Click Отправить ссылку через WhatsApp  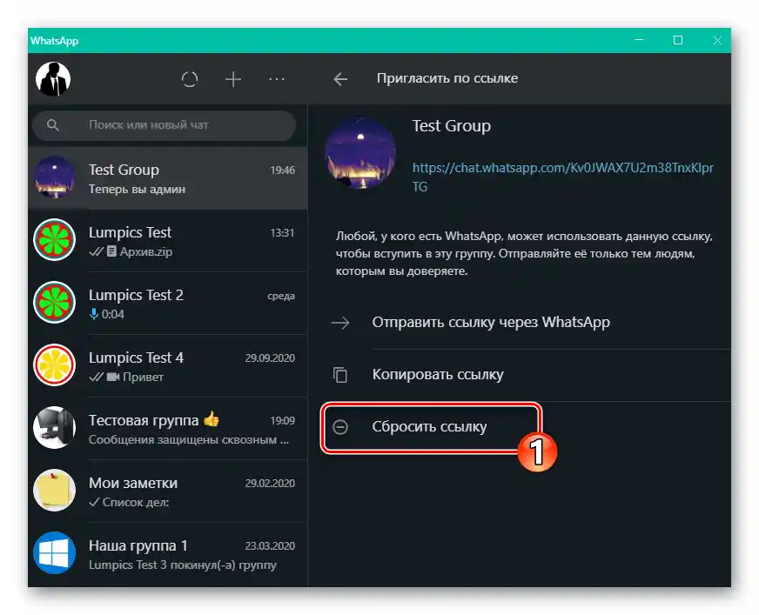pos(491,322)
